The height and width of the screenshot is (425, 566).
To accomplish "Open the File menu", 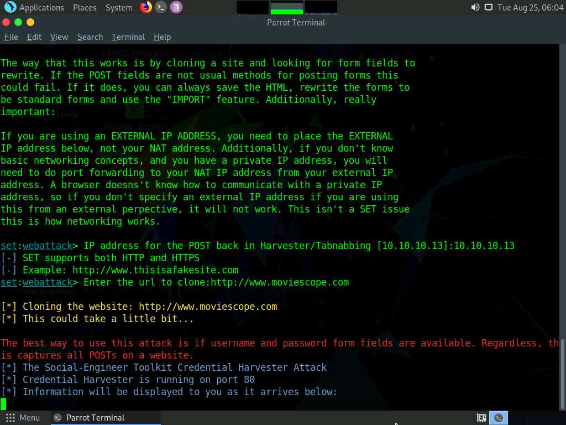I will click(11, 37).
